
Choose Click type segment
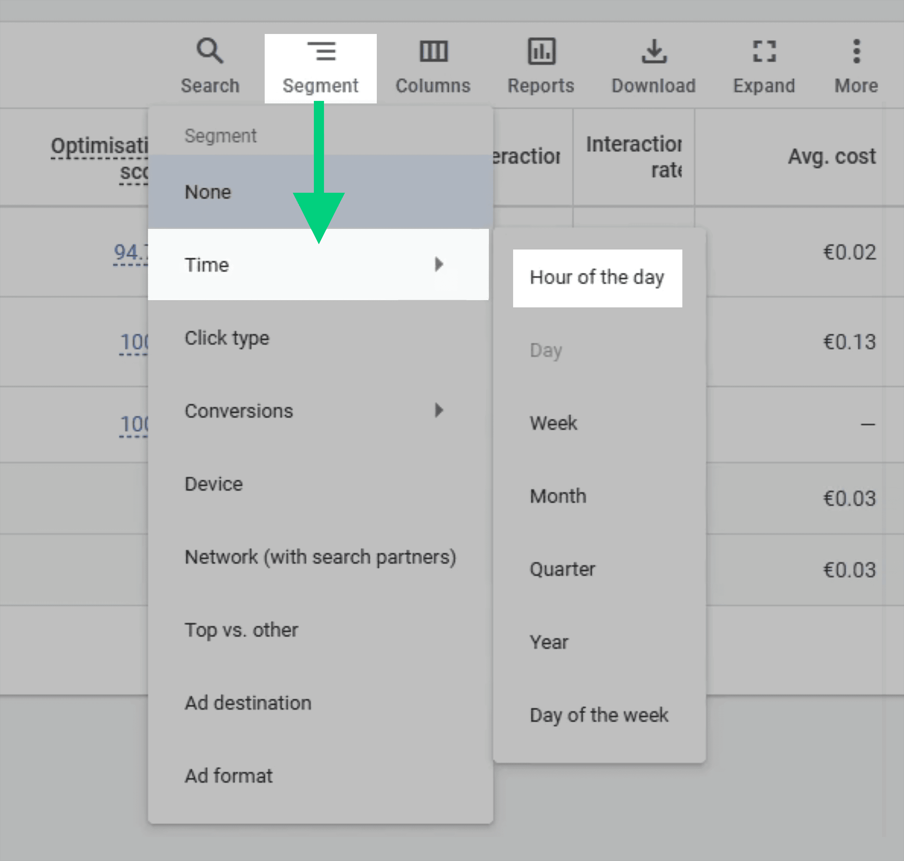coord(227,338)
